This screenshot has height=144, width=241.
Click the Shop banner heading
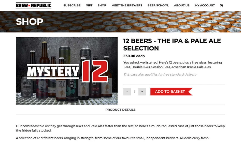(30, 22)
